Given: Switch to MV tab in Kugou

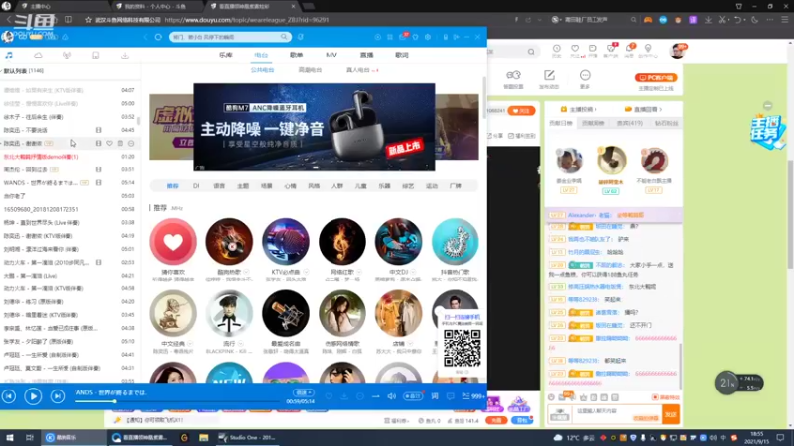Looking at the screenshot, I should pyautogui.click(x=331, y=56).
